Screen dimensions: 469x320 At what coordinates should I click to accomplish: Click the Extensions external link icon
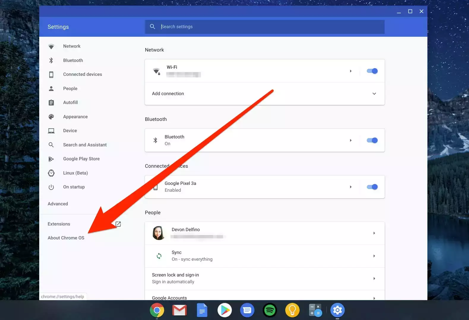118,224
